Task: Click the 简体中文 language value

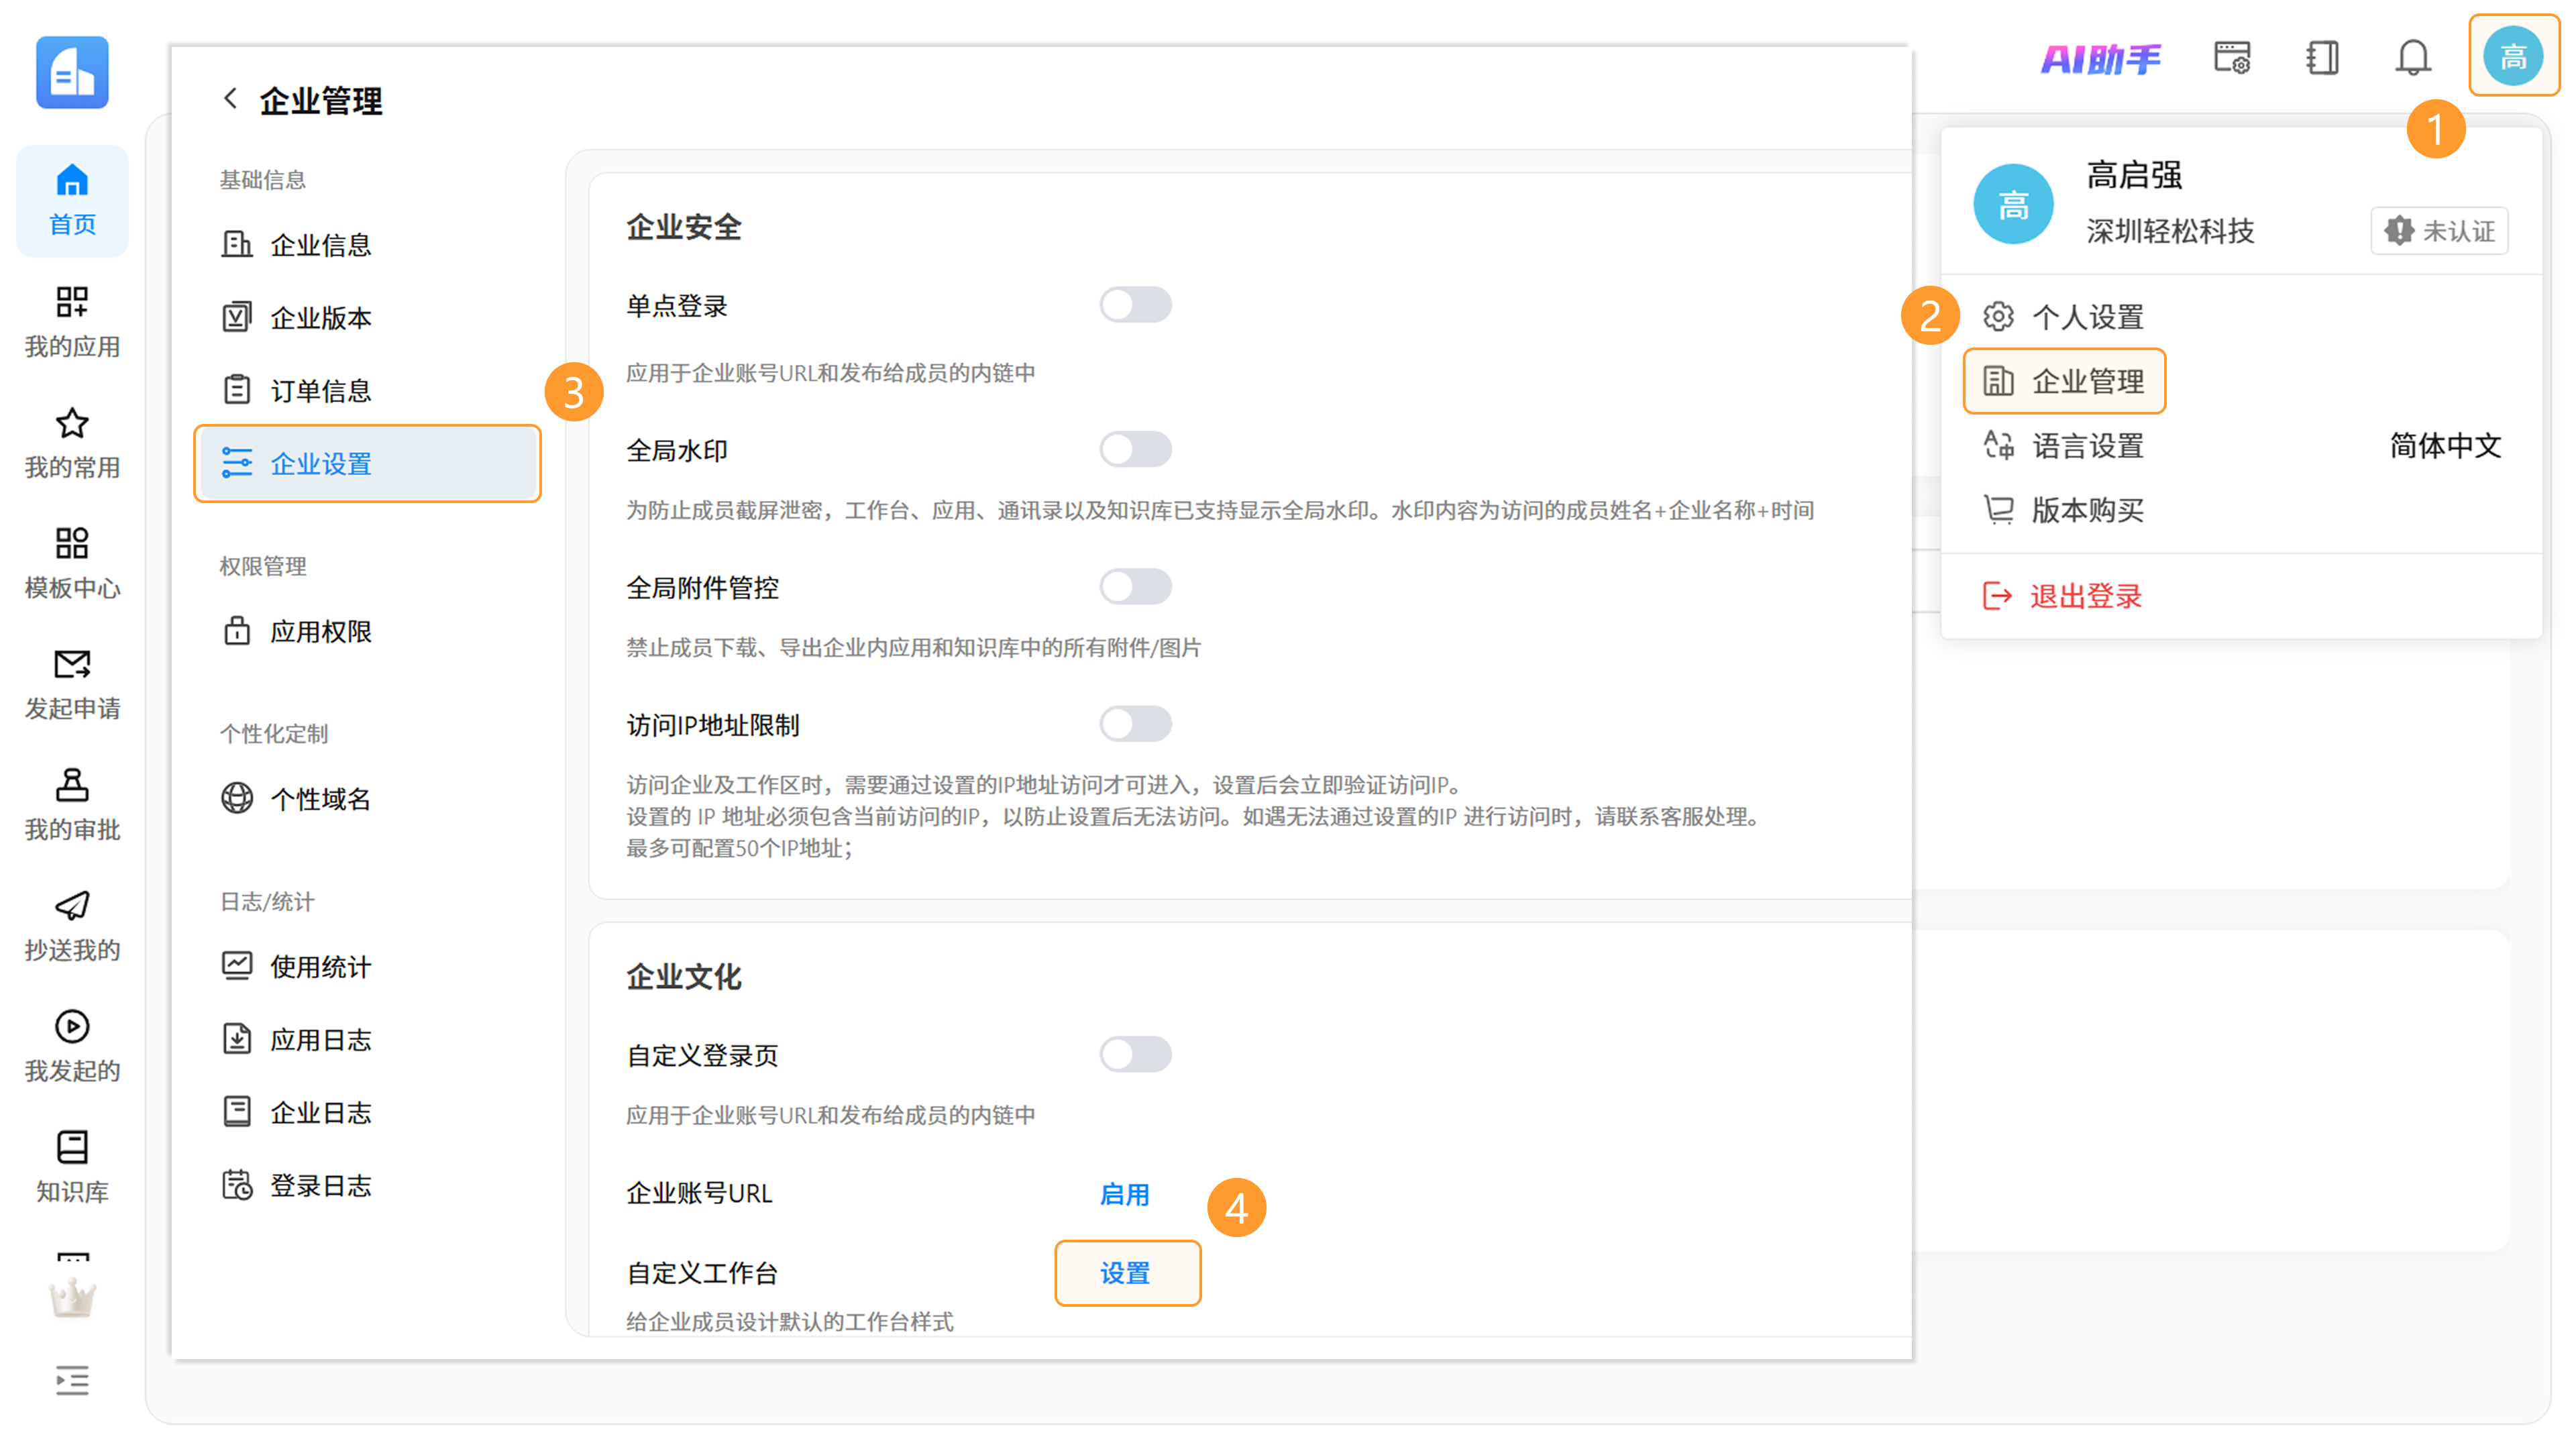Action: point(2445,446)
